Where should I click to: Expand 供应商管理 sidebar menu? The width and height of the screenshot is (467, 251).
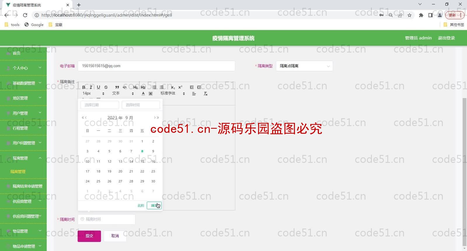(x=23, y=201)
